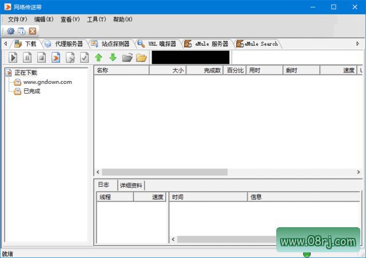Screen dimensions: 366x258
Task: Click the 线程 column header
Action: 115,197
